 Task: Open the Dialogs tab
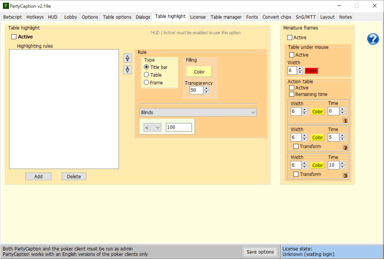143,17
